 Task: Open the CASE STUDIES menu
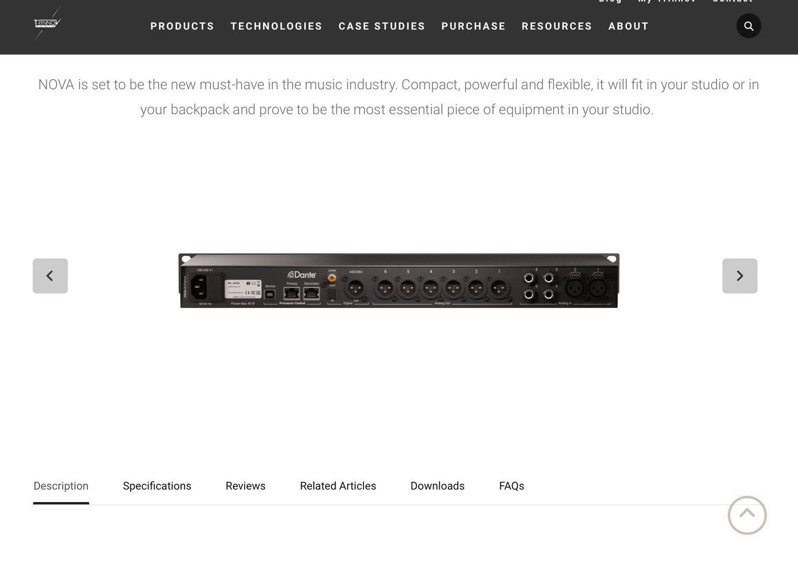[x=382, y=26]
